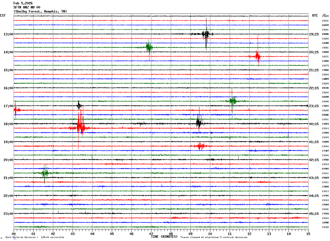Click the DC offset value "19271"
The height and width of the screenshot is (241, 330).
point(325,57)
